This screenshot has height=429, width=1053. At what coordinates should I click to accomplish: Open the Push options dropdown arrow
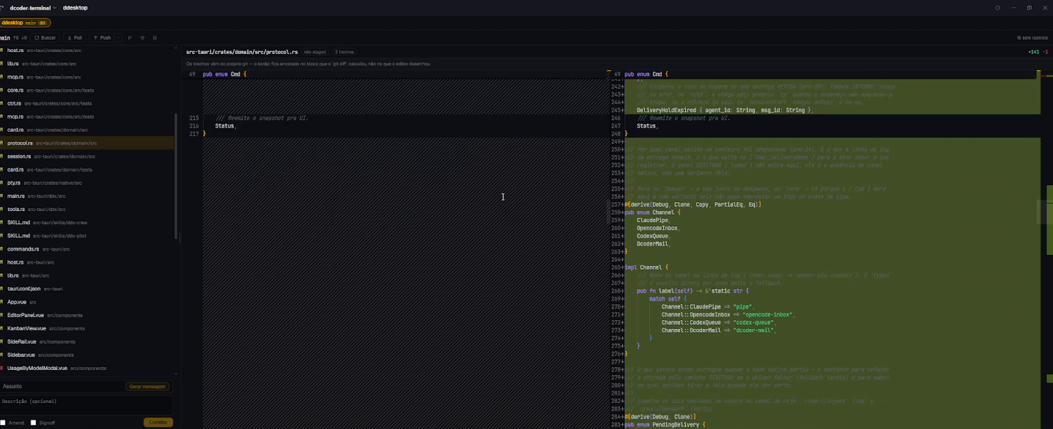pyautogui.click(x=119, y=38)
